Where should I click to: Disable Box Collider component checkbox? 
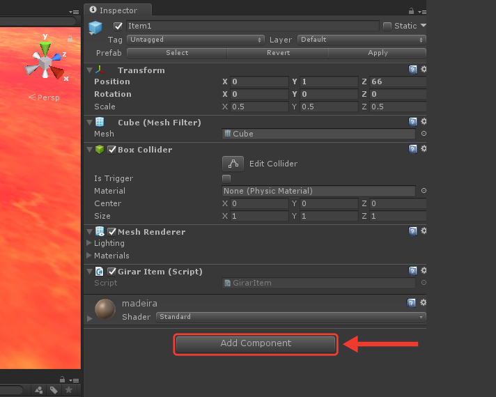click(111, 149)
